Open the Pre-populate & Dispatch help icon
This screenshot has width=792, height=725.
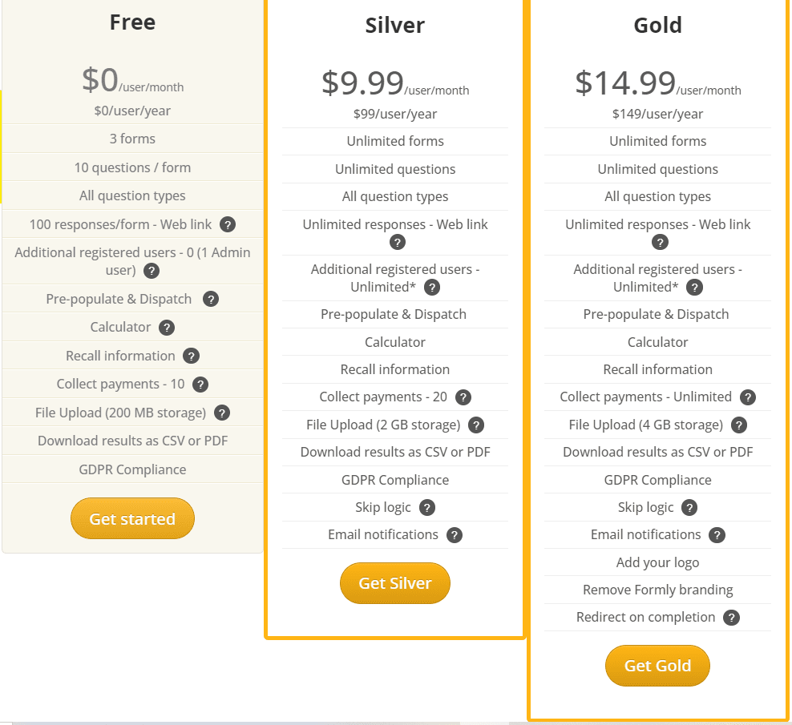[x=210, y=299]
